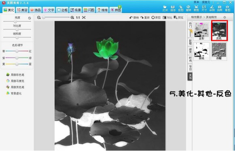Image resolution: width=235 pixels, height=151 pixels.
Task: Switch to the 美容 tab
Action: pos(22,10)
